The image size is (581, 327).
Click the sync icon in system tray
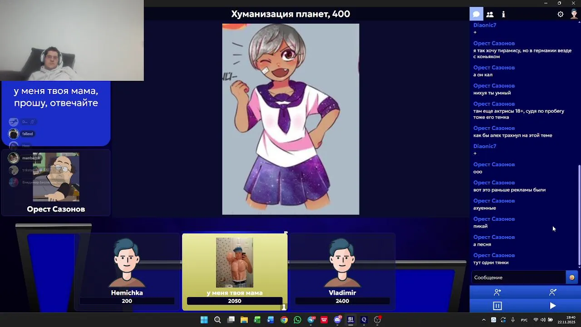503,320
